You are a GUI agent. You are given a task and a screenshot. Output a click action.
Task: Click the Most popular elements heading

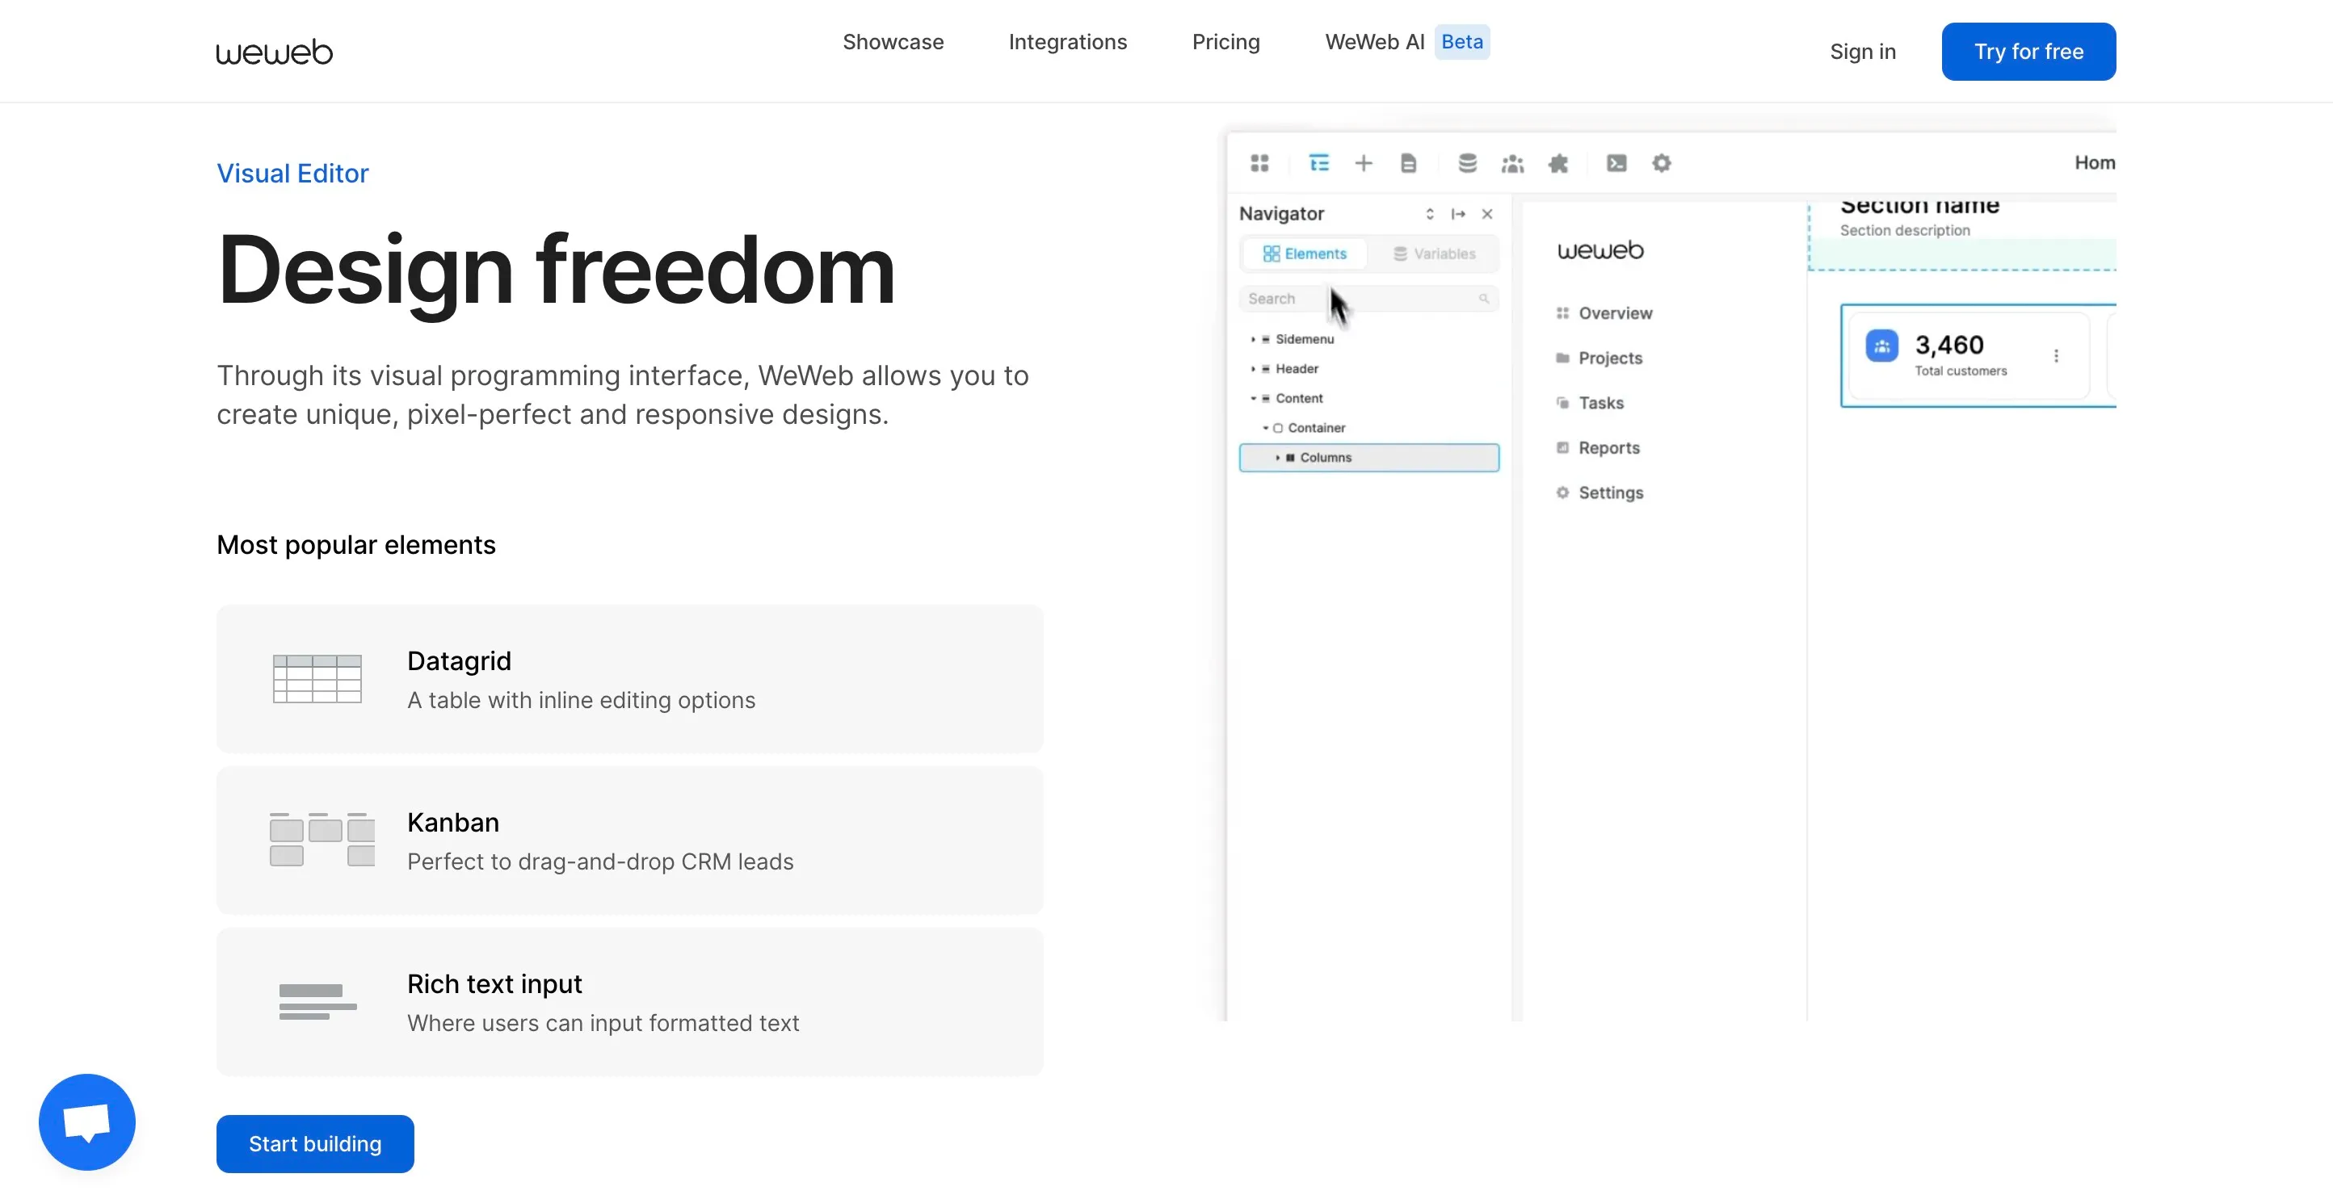[356, 545]
